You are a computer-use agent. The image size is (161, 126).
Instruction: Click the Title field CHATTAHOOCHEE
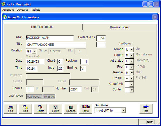pyautogui.click(x=56, y=45)
